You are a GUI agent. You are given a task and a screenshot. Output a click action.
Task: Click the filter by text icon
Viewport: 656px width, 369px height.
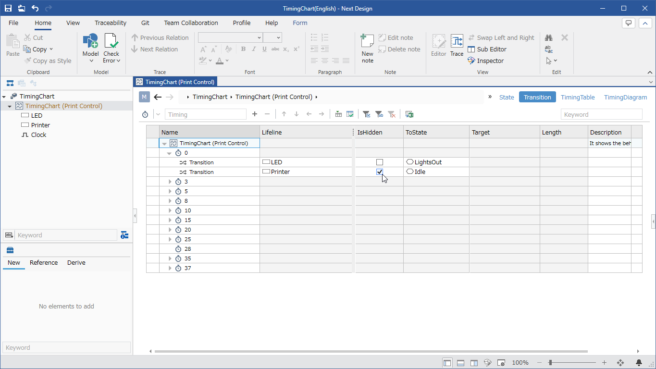pyautogui.click(x=379, y=114)
